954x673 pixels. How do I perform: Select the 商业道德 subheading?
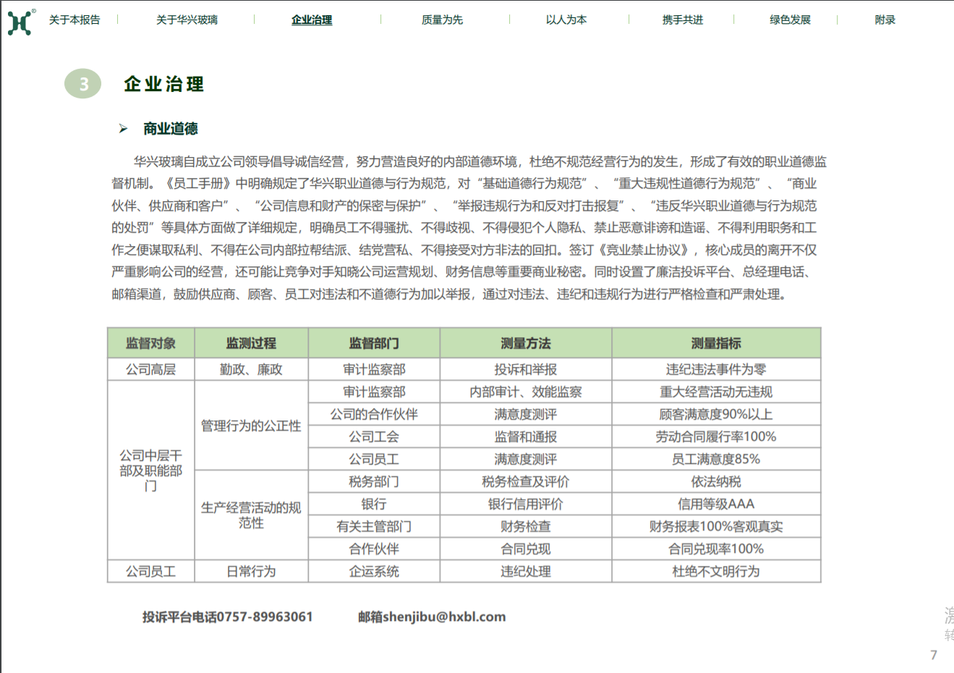click(171, 129)
